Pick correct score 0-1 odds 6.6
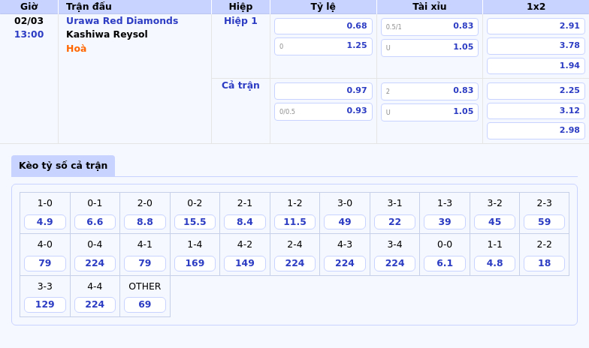Viewport: 589px width, 348px height. 95,222
